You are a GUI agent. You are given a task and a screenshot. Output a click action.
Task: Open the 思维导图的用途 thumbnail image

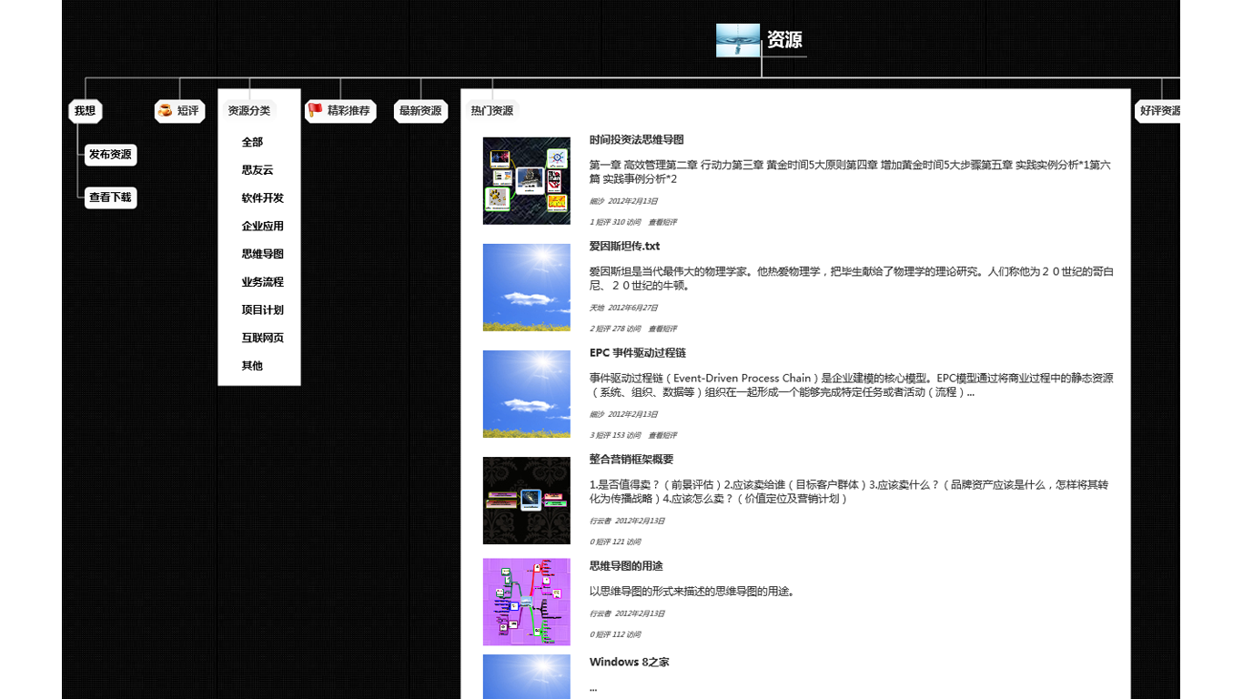tap(527, 602)
